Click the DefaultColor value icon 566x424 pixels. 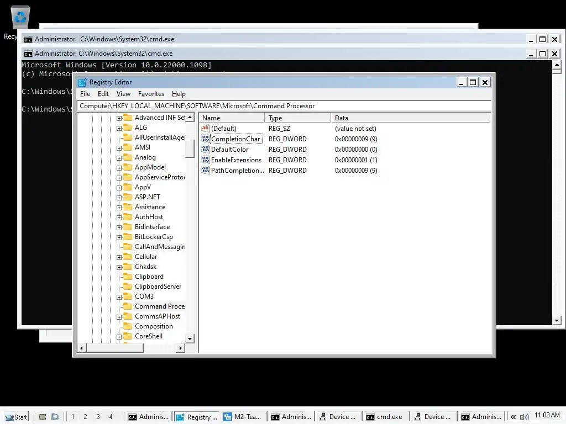206,149
